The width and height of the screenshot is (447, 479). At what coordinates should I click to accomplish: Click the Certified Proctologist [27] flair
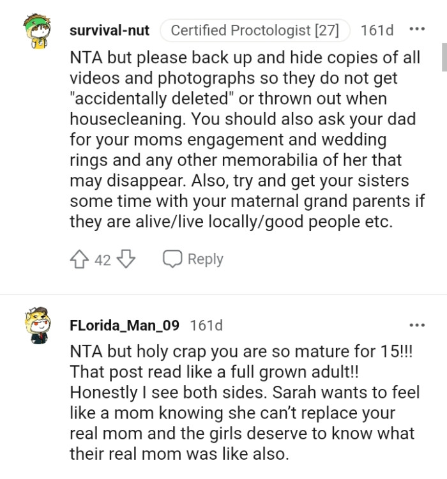pos(255,30)
